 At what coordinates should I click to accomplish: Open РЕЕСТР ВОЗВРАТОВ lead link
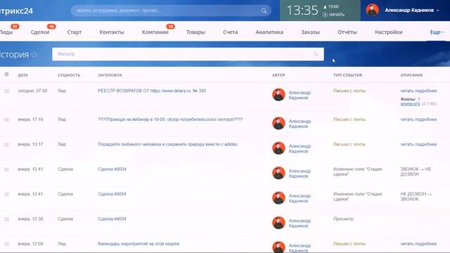point(152,91)
